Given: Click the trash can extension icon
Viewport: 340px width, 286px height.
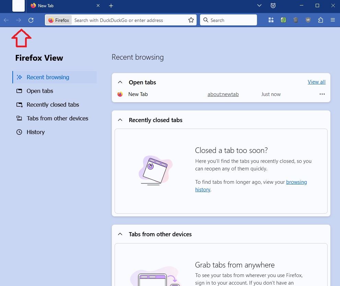Looking at the screenshot, I should (295, 20).
